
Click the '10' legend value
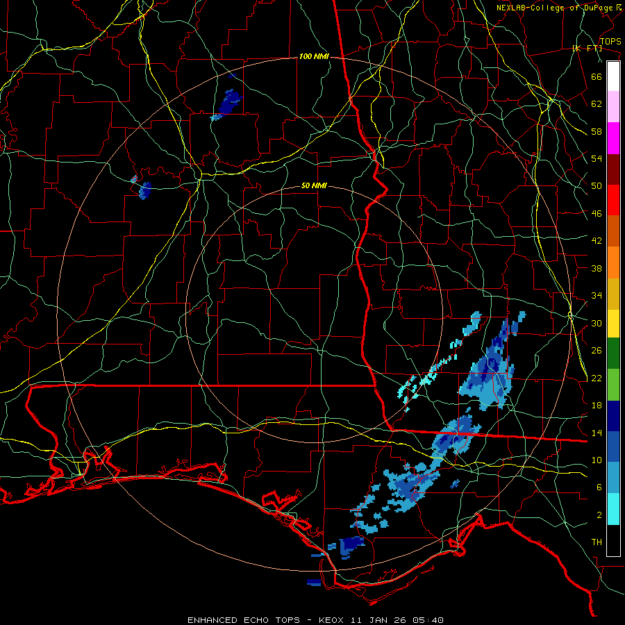coord(597,460)
